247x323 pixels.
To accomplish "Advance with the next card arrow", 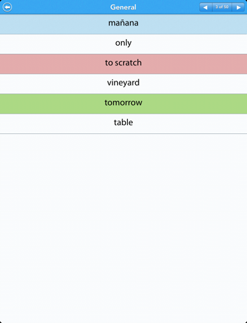I will (238, 7).
